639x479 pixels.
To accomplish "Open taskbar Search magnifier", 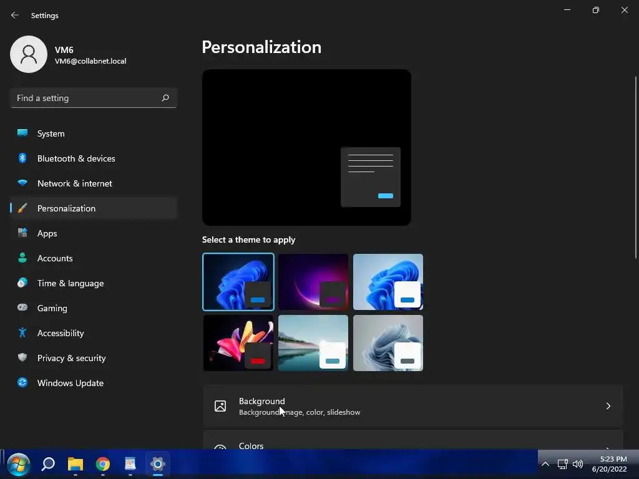I will click(48, 463).
